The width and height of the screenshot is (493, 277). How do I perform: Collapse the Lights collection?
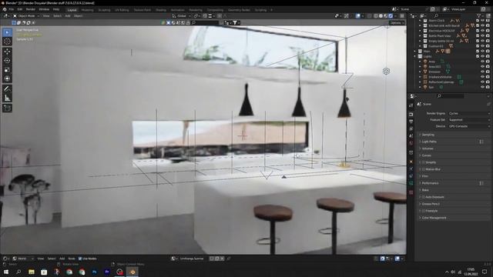414,56
